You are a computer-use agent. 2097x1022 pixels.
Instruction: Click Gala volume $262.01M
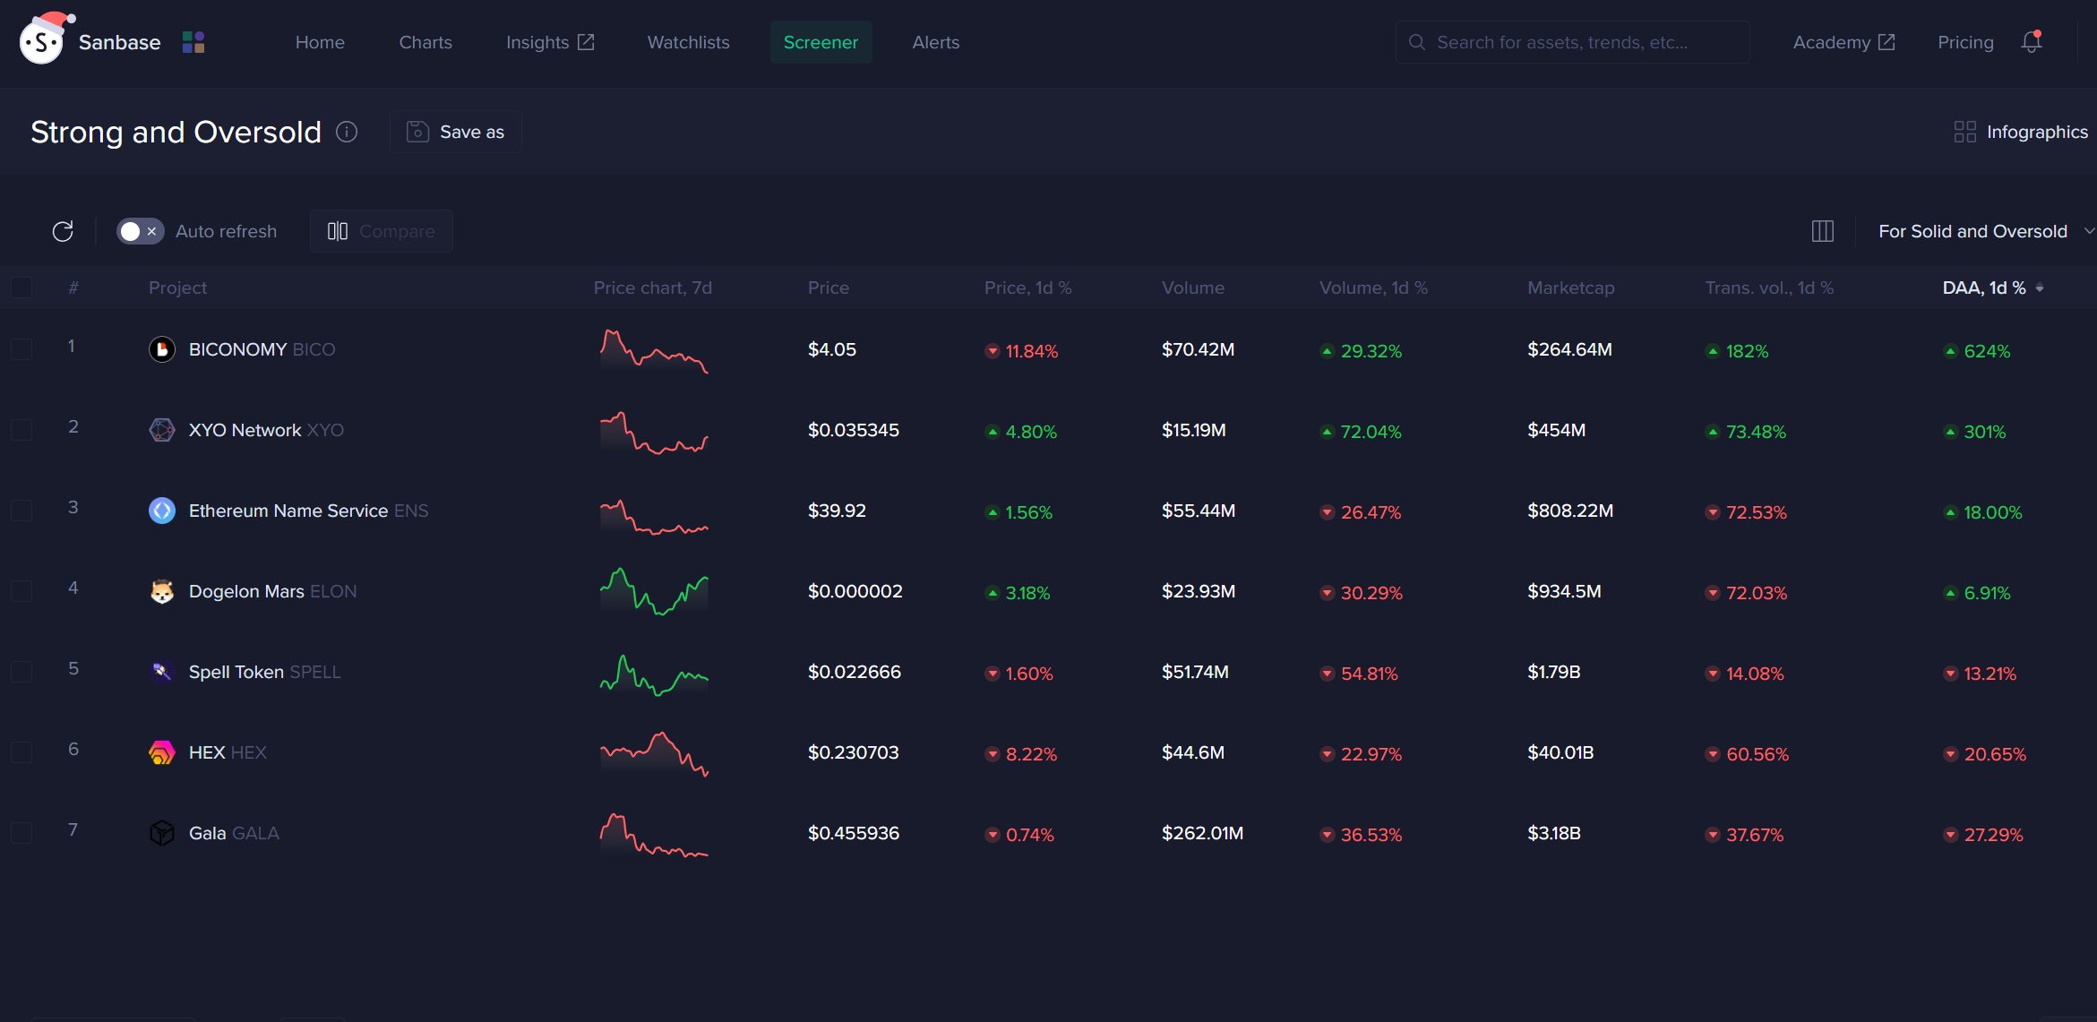(x=1202, y=833)
